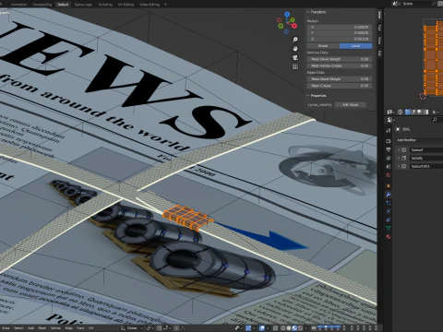Open the overlays dropdown arrow
This screenshot has width=443, height=332.
click(x=267, y=328)
